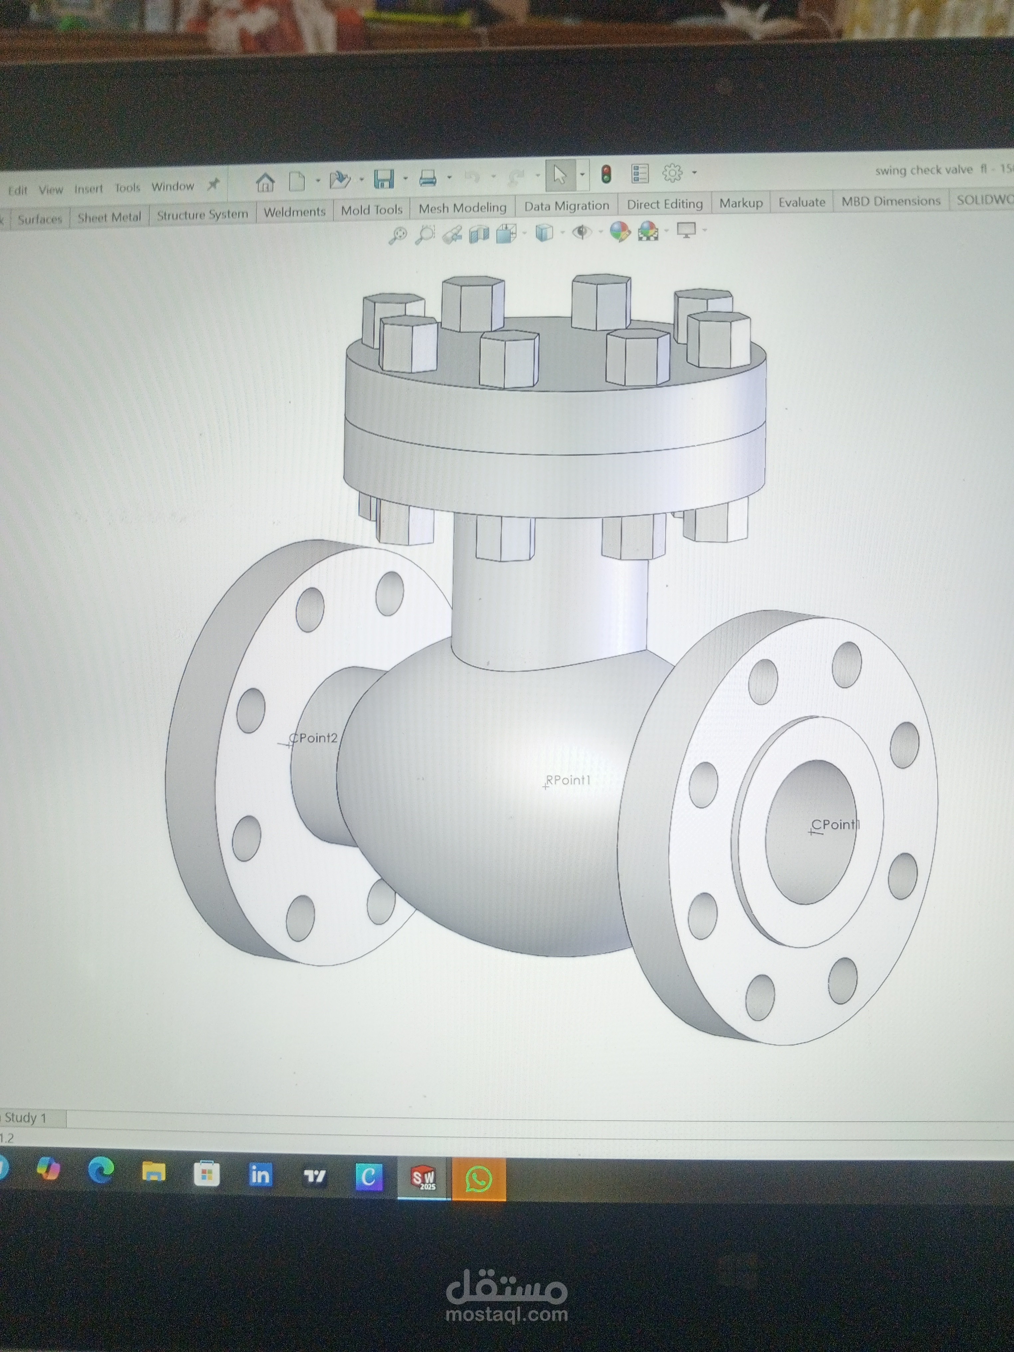Image resolution: width=1014 pixels, height=1352 pixels.
Task: Switch to Mesh Modeling tab
Action: coord(463,208)
